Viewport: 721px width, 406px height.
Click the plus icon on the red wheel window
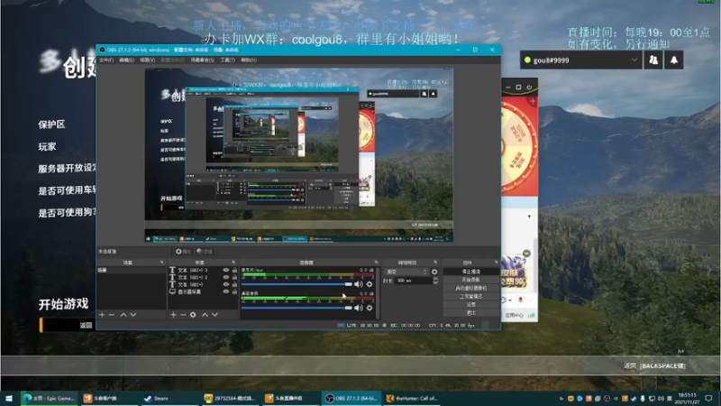coord(533,101)
